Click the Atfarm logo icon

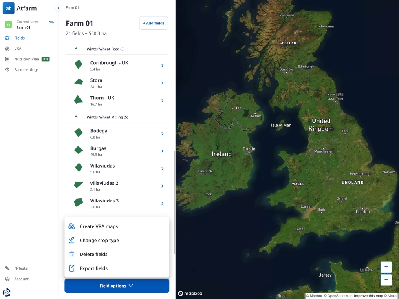click(8, 8)
